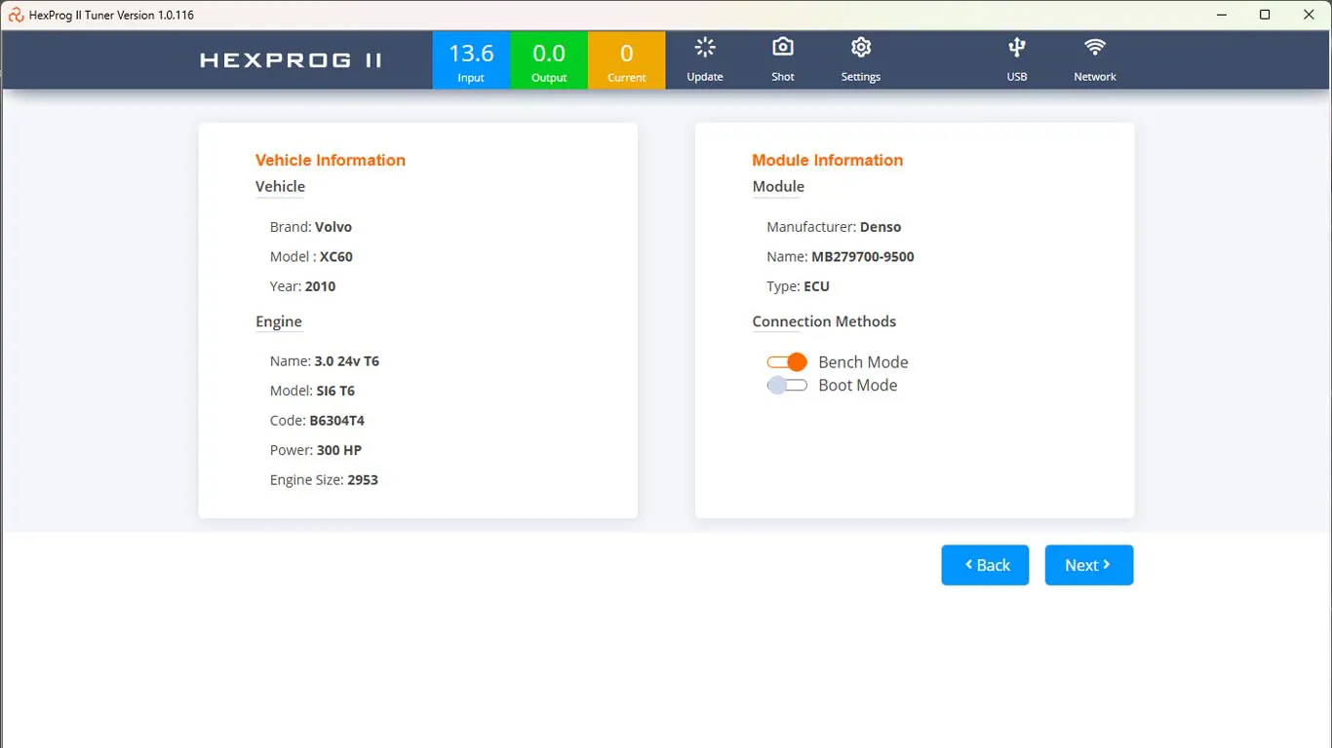Minimize the HexProg II Tuner window

[1221, 15]
